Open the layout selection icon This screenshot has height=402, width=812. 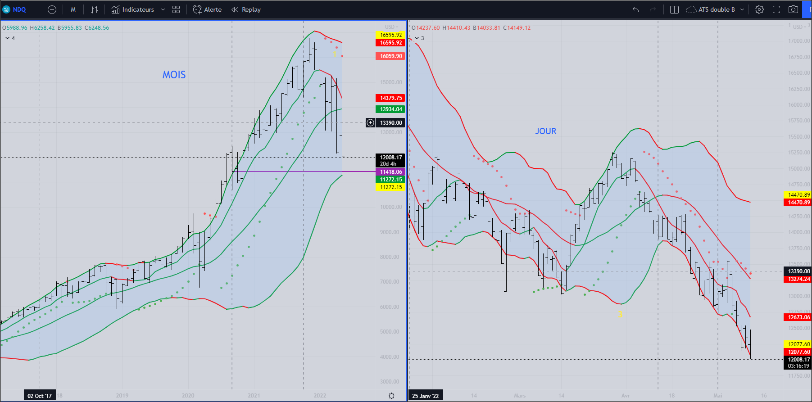(674, 9)
